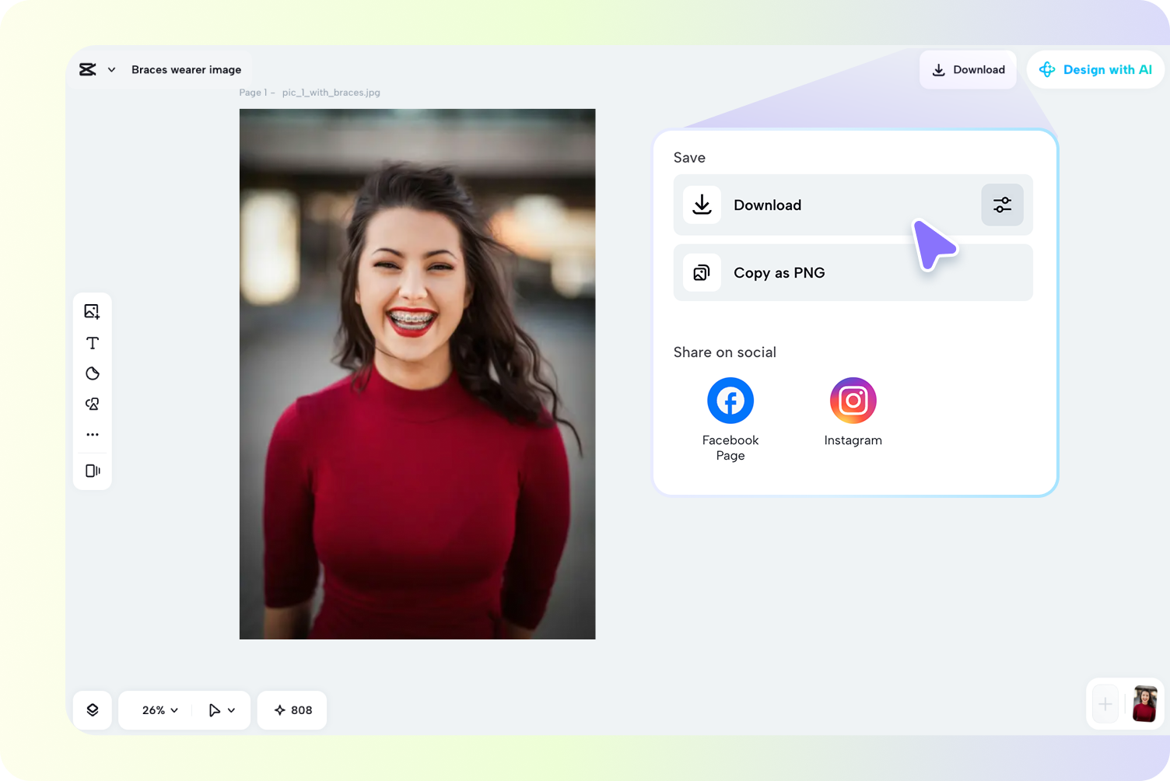Click the CapCut logo icon
Screen dimensions: 1170x781
(x=88, y=69)
